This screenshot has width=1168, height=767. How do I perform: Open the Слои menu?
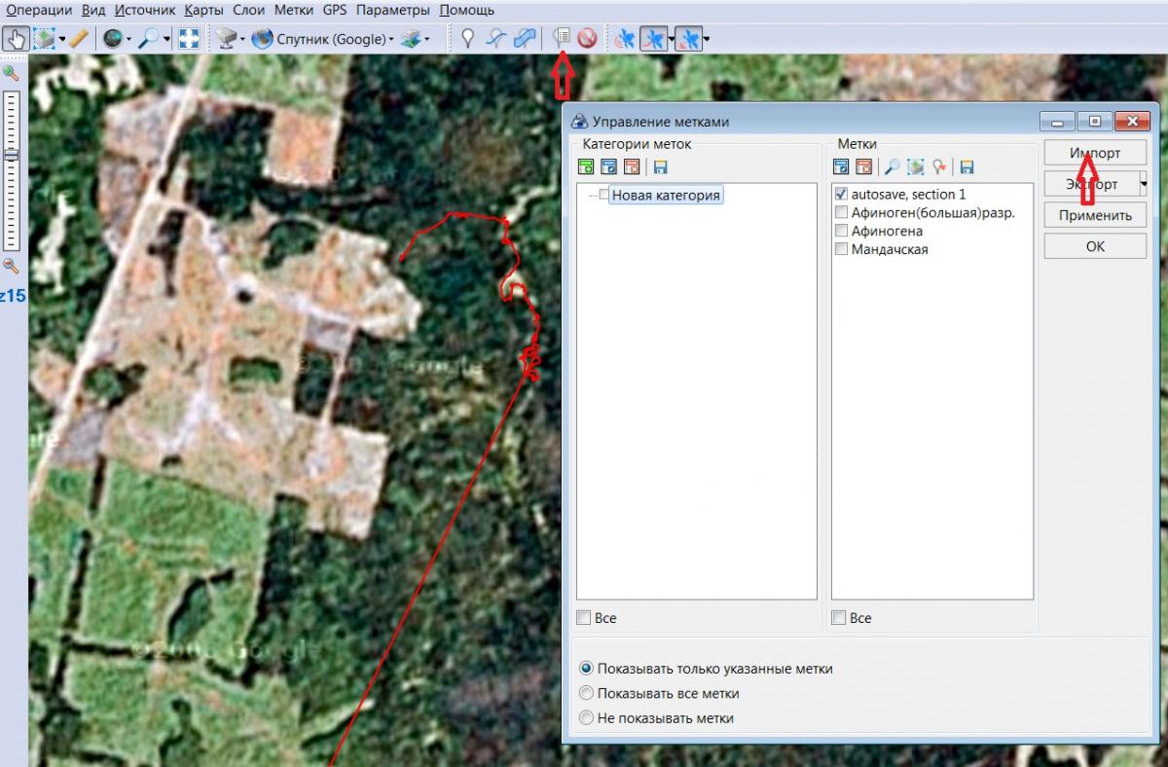(250, 11)
